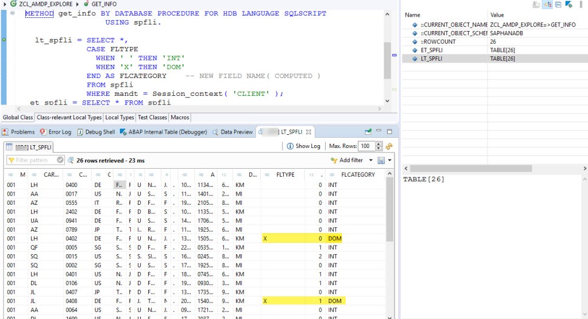Expand the breadcrumb arrow before ZCL_AMDP_EXPLORE
This screenshot has width=588, height=319.
pos(5,4)
